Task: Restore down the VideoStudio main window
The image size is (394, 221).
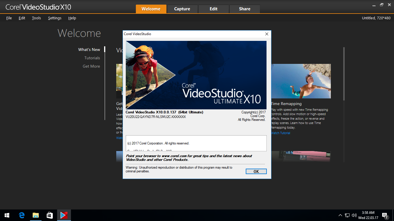Action: pyautogui.click(x=382, y=5)
